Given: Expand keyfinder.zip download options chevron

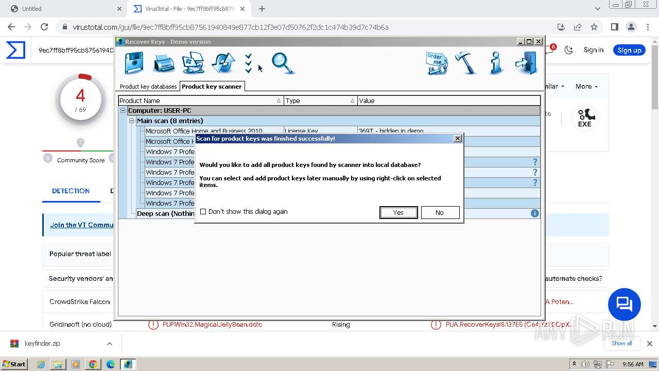Looking at the screenshot, I should (109, 344).
